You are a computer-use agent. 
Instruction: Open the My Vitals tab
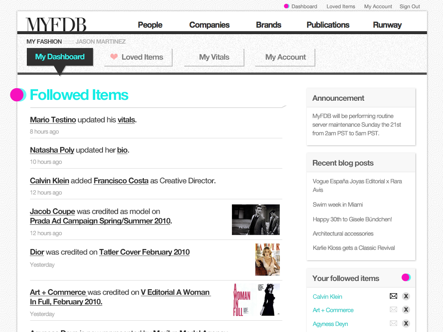click(x=214, y=57)
